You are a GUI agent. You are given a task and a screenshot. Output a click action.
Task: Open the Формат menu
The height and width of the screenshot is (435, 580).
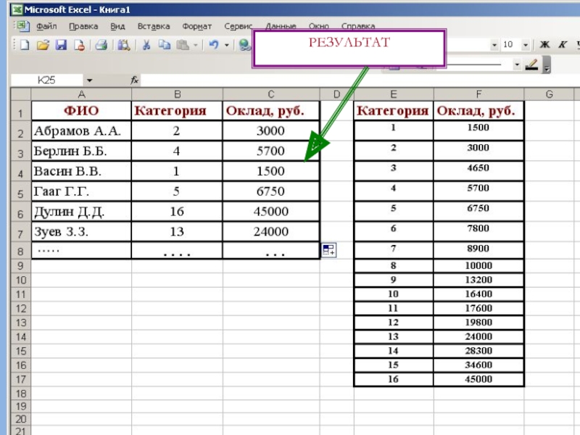196,25
